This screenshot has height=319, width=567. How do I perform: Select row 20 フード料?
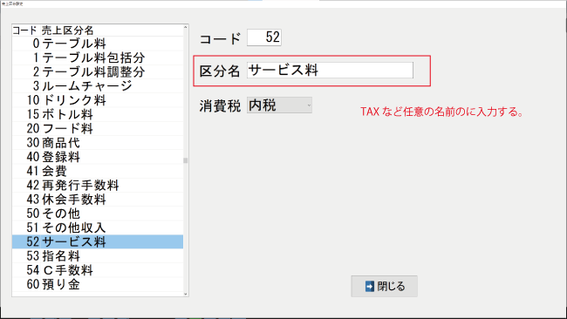pyautogui.click(x=98, y=128)
